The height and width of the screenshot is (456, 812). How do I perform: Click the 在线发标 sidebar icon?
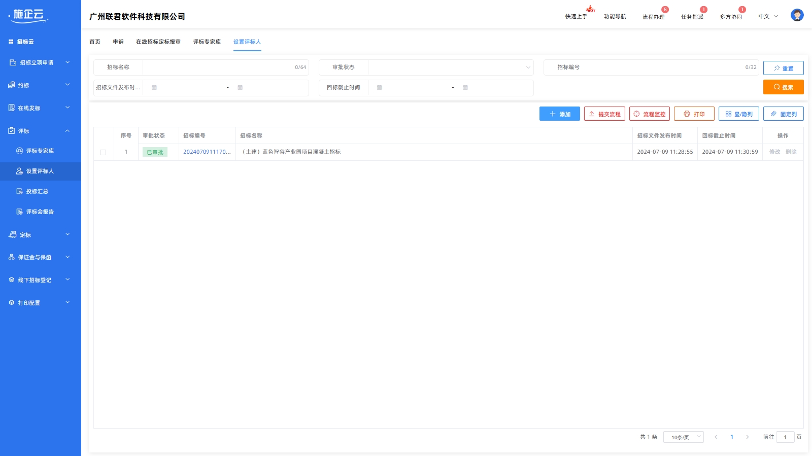click(x=11, y=108)
